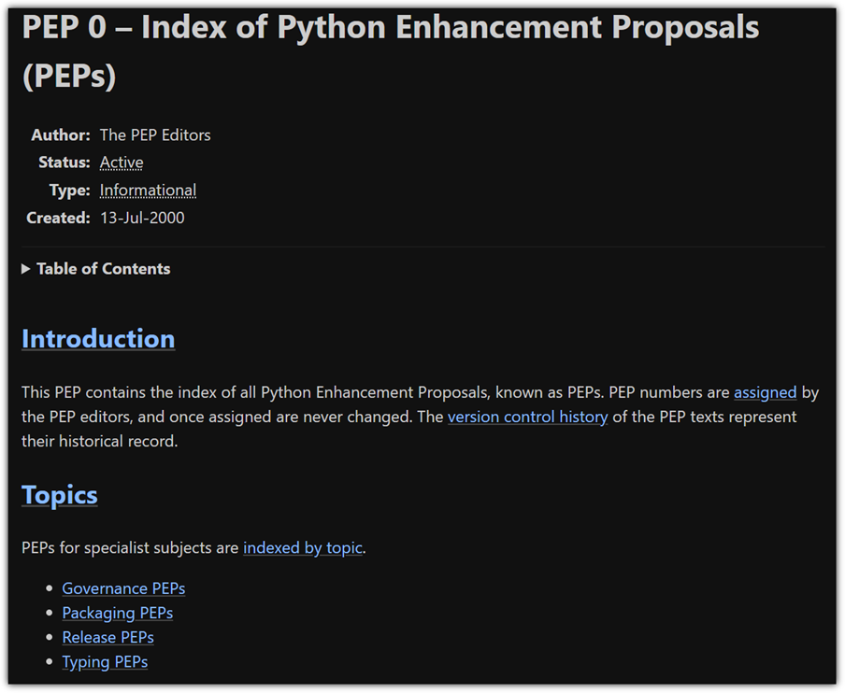Screen dimensions: 845x693
Task: Open the Introduction heading link
Action: point(98,339)
